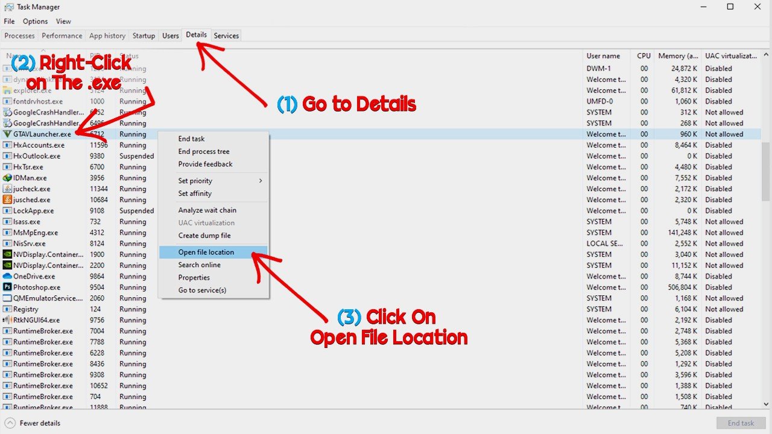The image size is (772, 434).
Task: Click the HxOutlook.exe icon
Action: click(8, 156)
